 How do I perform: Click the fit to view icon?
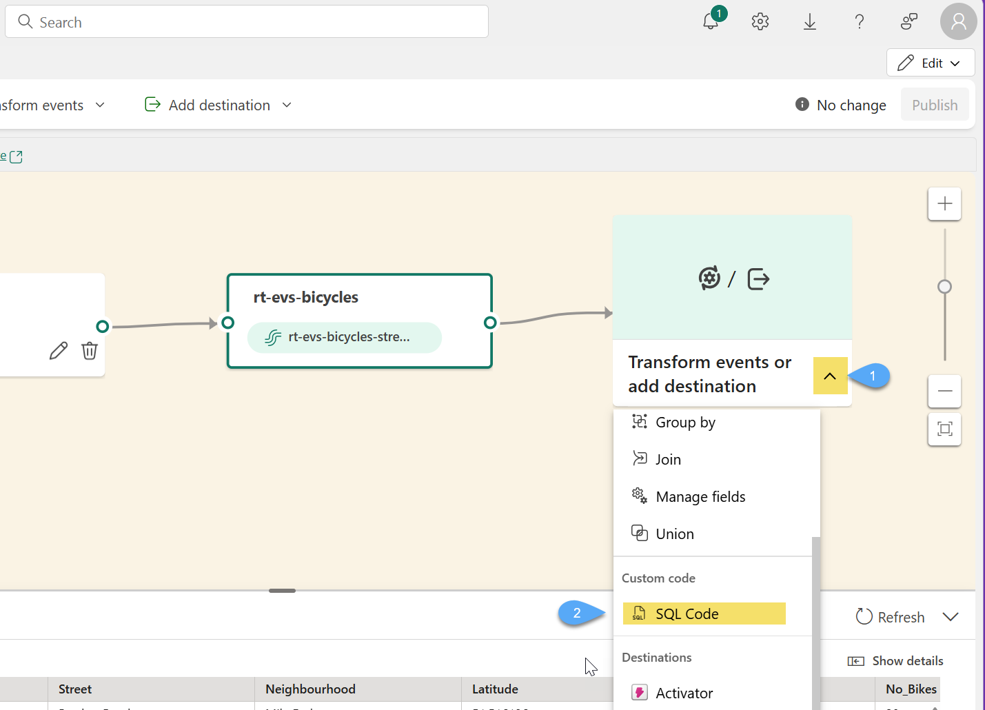point(944,429)
